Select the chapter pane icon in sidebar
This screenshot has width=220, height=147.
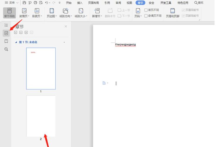pos(6,33)
